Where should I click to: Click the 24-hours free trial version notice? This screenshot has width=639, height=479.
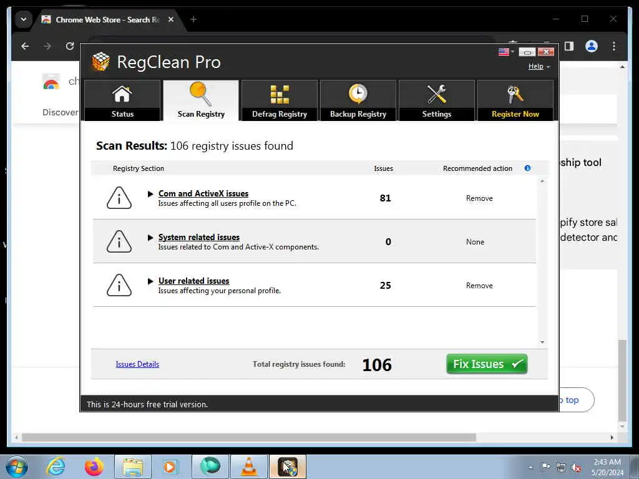147,404
